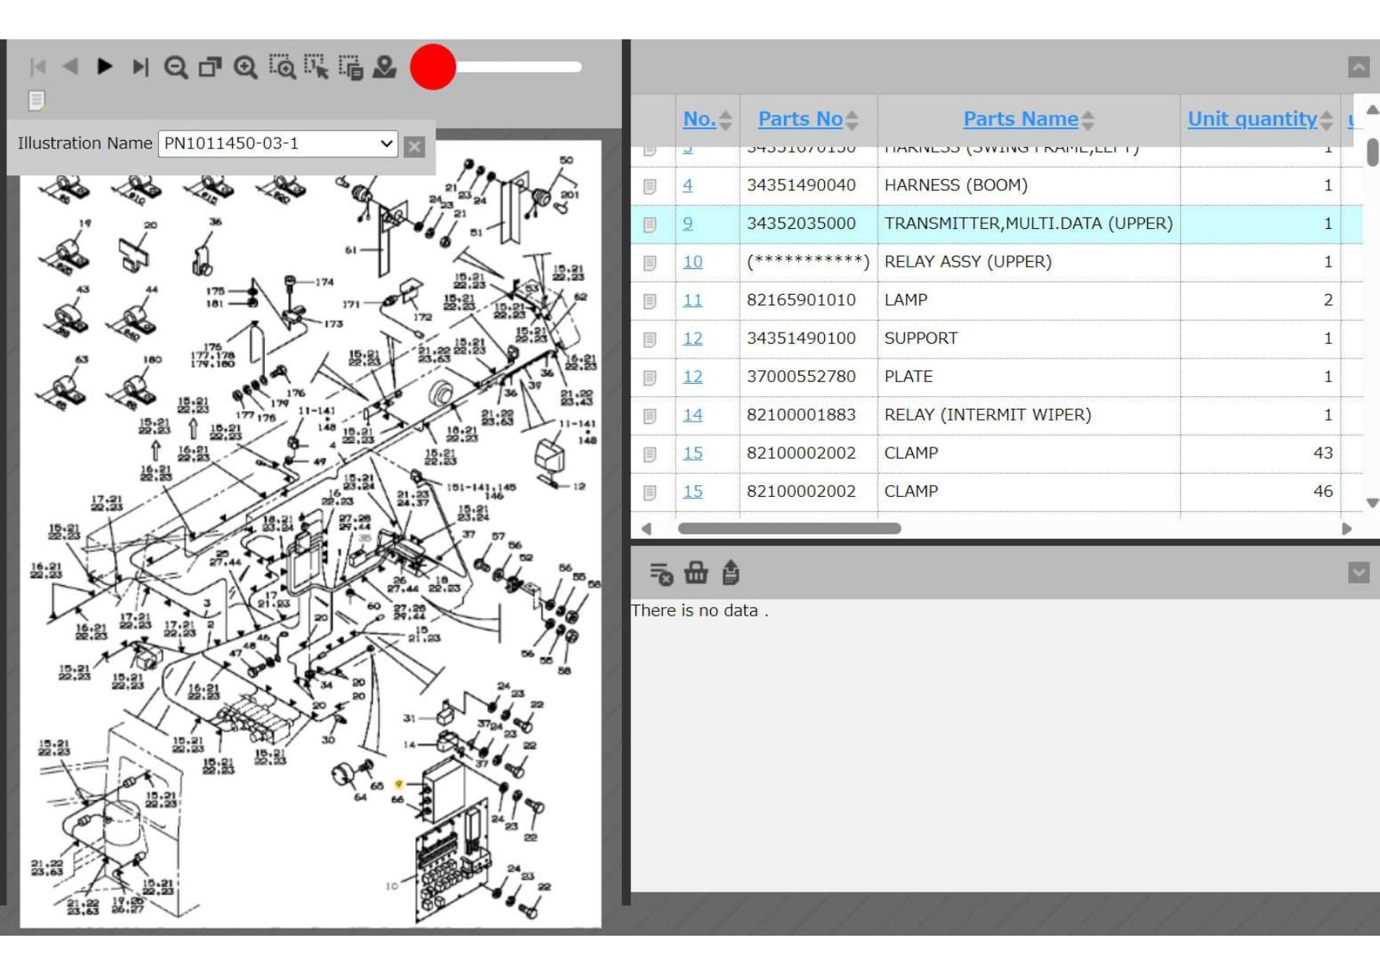1380x975 pixels.
Task: Jump to last illustration page
Action: point(140,67)
